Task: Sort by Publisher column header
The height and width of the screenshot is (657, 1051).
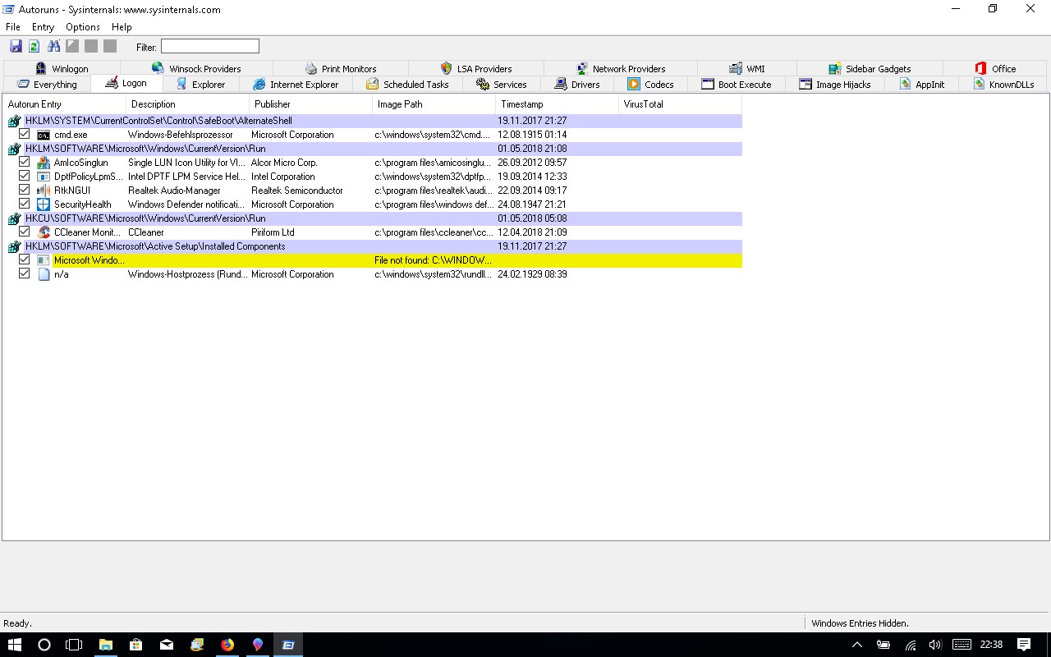Action: (x=310, y=104)
